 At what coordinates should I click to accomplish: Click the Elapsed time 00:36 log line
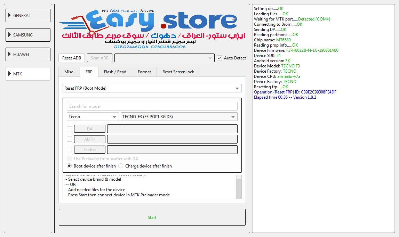285,97
